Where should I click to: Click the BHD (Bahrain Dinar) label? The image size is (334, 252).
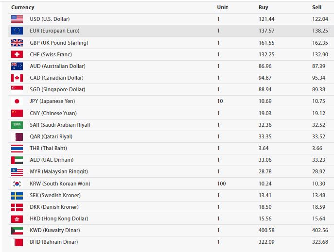click(x=54, y=242)
